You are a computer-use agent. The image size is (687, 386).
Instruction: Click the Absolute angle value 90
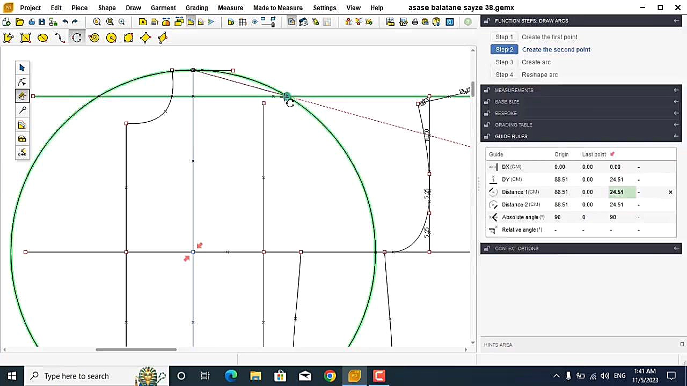pos(612,217)
